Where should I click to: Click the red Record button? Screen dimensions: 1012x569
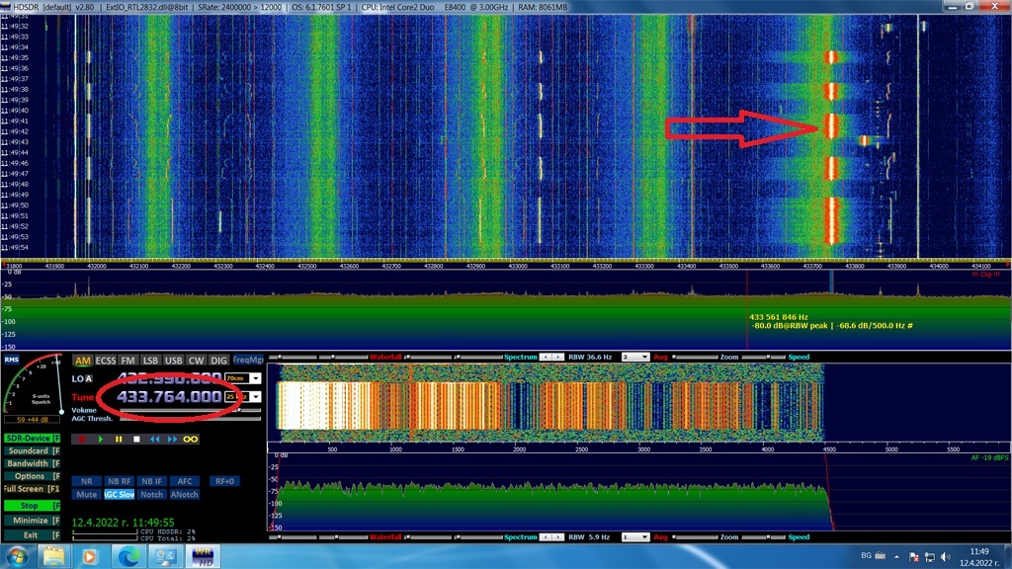coord(83,439)
